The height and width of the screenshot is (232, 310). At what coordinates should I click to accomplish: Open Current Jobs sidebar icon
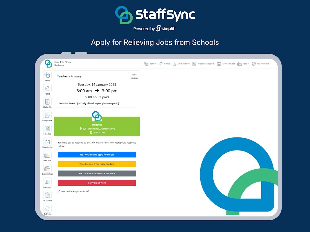pos(47,168)
